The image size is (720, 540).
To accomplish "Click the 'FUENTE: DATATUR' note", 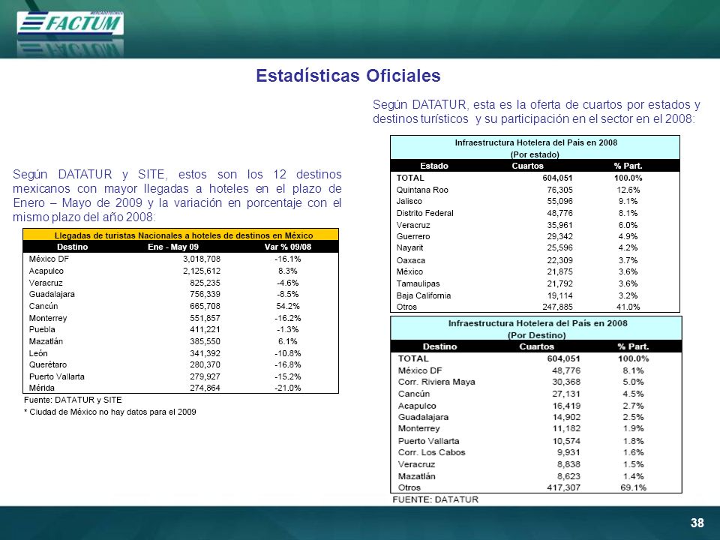I will coord(435,499).
